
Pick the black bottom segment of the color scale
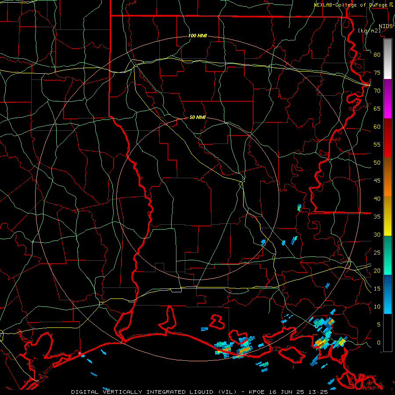[x=388, y=333]
